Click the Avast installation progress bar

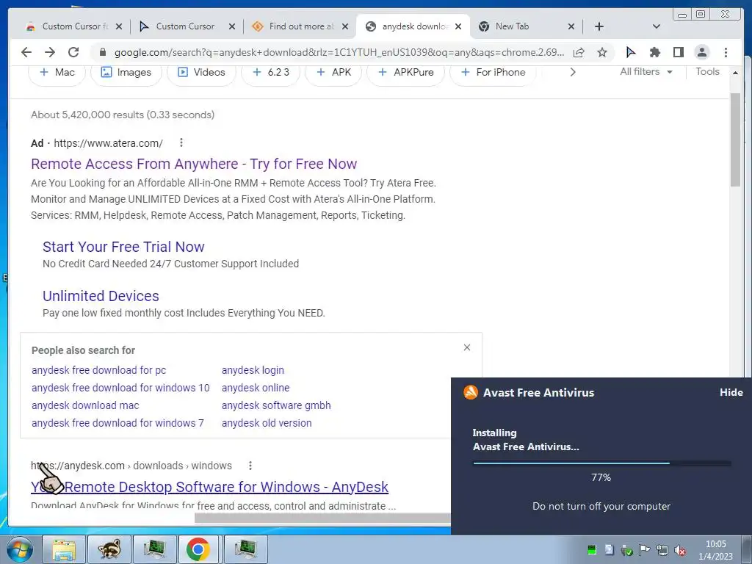coord(602,463)
